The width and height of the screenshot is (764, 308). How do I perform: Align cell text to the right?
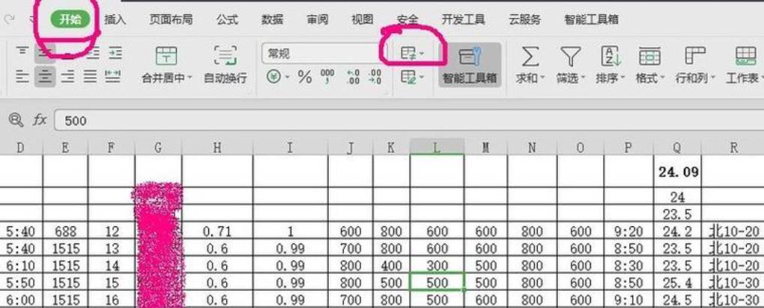67,76
